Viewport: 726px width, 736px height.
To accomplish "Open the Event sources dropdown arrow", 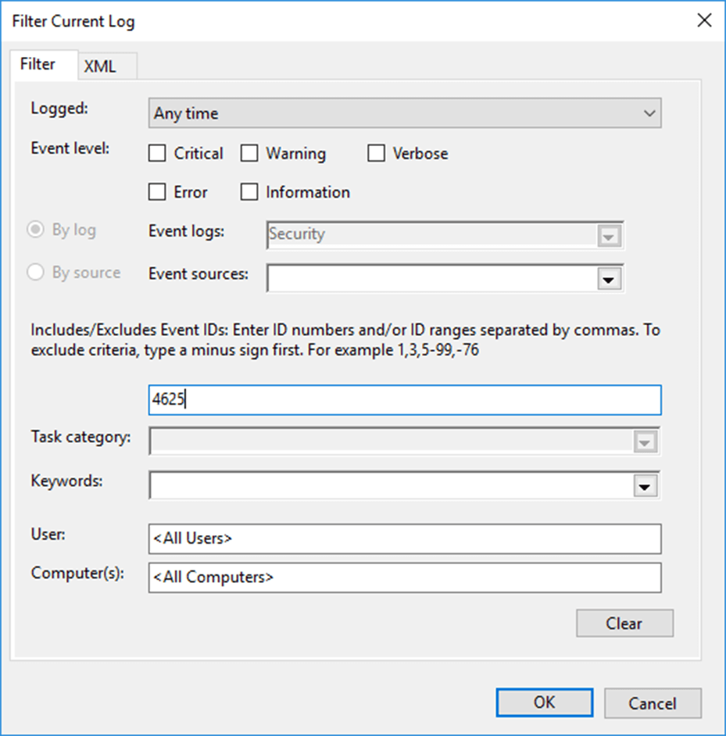I will click(609, 277).
